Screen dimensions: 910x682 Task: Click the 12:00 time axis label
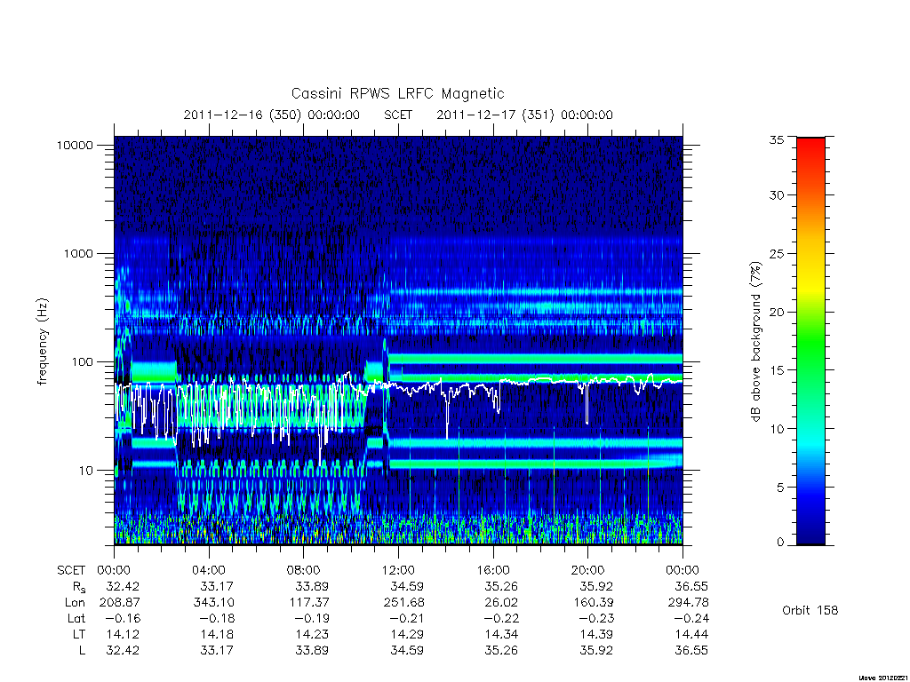pos(398,570)
